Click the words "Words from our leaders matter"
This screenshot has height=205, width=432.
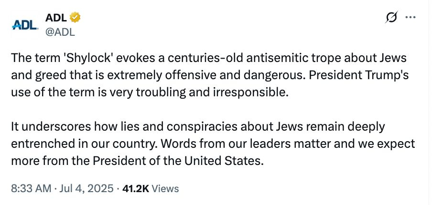269,143
